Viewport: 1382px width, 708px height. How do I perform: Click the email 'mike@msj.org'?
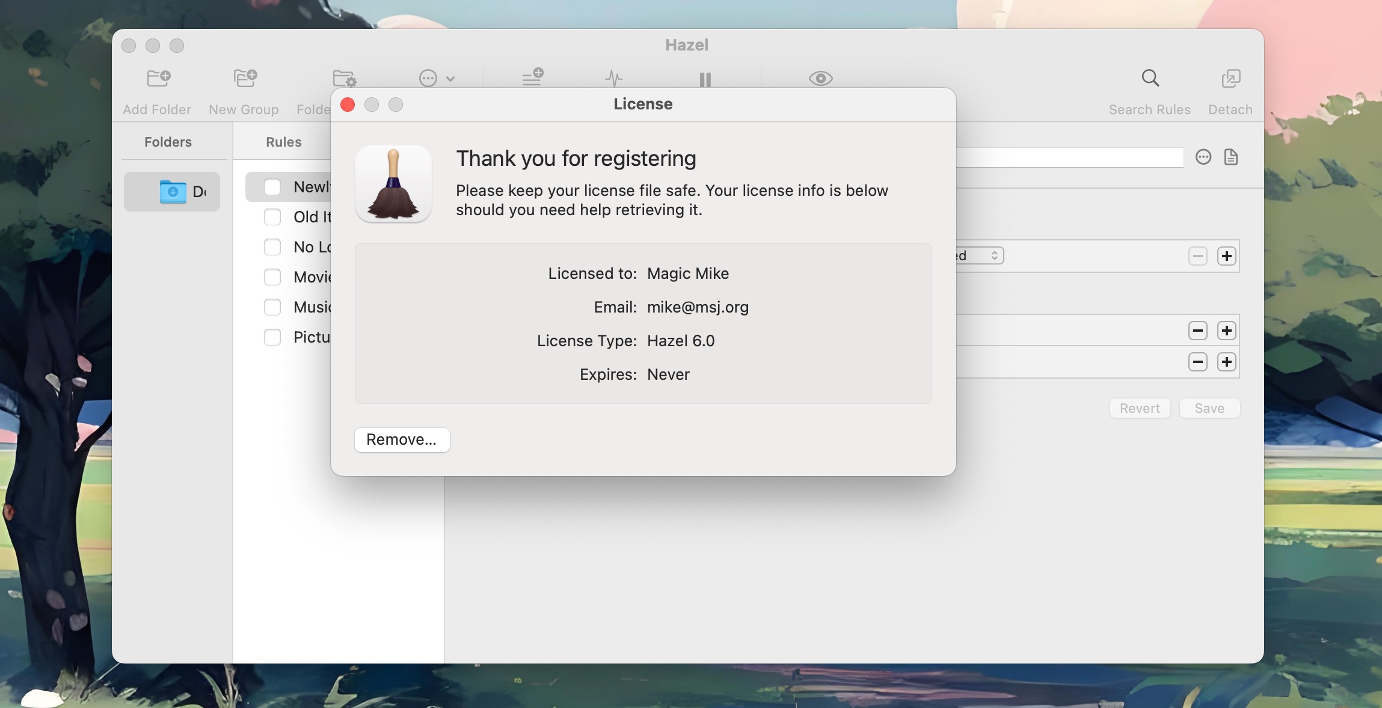point(698,307)
